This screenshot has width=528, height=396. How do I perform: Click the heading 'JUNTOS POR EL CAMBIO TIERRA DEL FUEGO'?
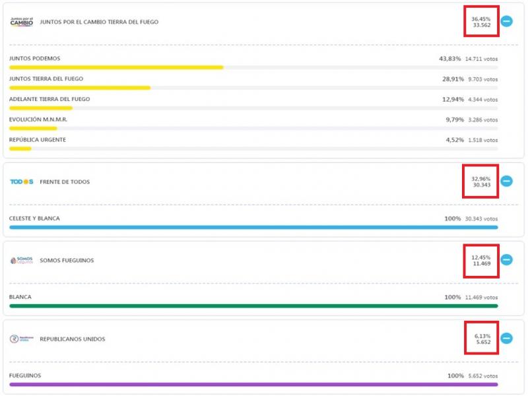coord(99,22)
